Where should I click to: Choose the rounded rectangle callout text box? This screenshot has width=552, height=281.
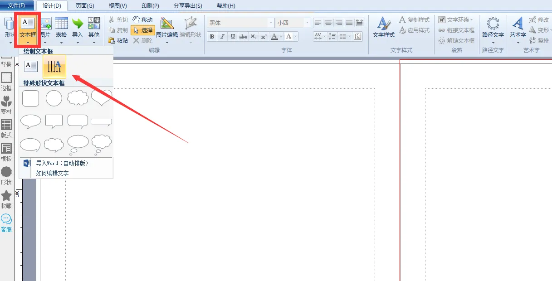(x=78, y=121)
